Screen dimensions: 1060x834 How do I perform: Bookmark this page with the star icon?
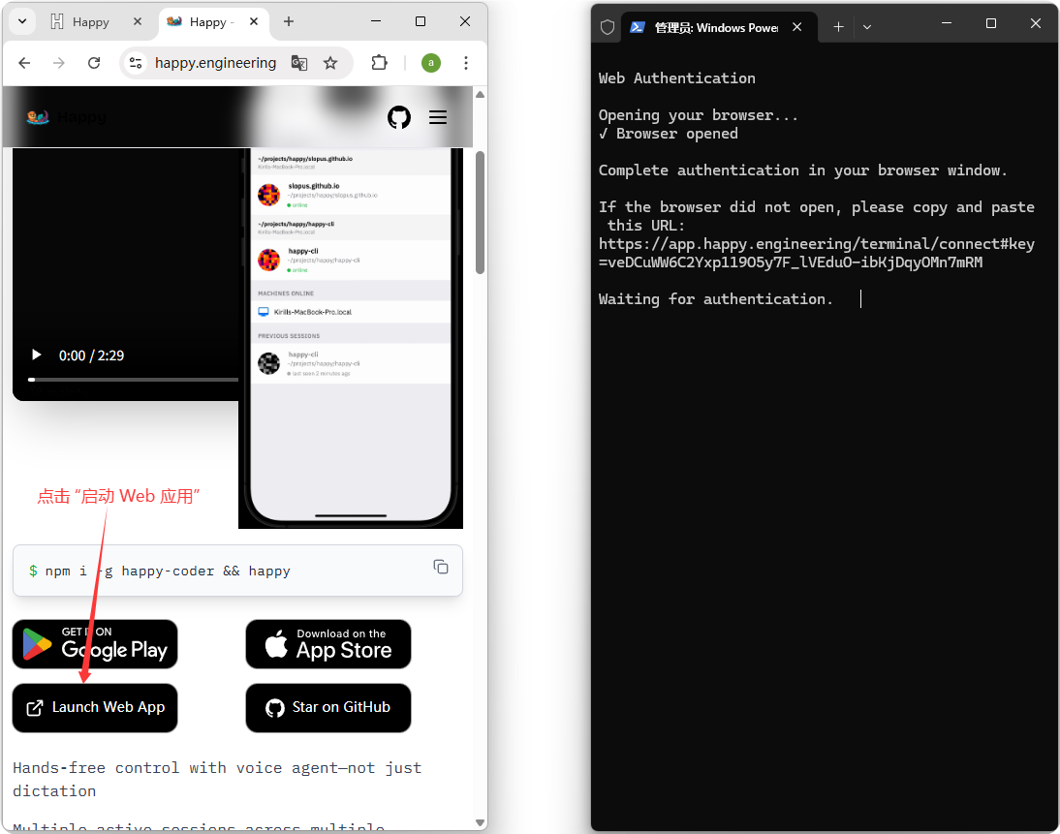click(x=330, y=63)
